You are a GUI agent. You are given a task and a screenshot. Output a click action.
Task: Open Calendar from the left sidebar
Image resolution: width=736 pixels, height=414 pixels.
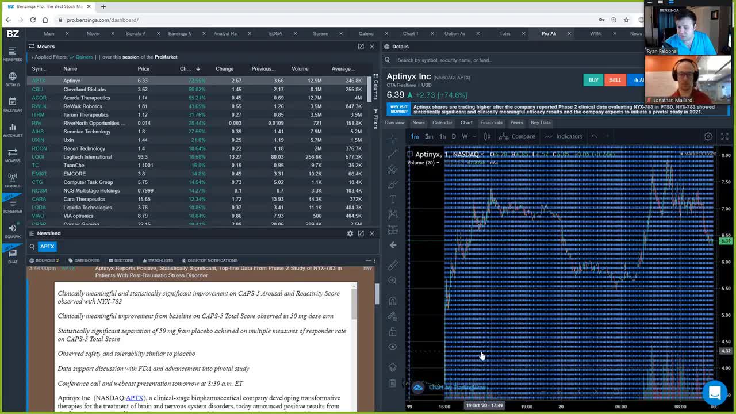(13, 105)
